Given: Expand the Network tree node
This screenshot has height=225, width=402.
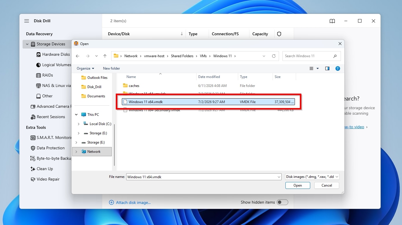Looking at the screenshot, I should pyautogui.click(x=76, y=152).
